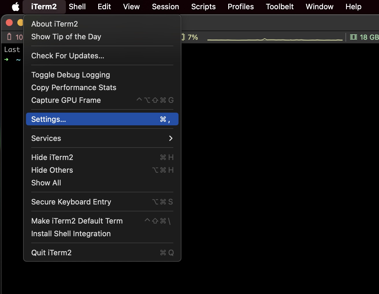The height and width of the screenshot is (294, 379).
Task: Click the battery status bar icon
Action: pos(9,37)
